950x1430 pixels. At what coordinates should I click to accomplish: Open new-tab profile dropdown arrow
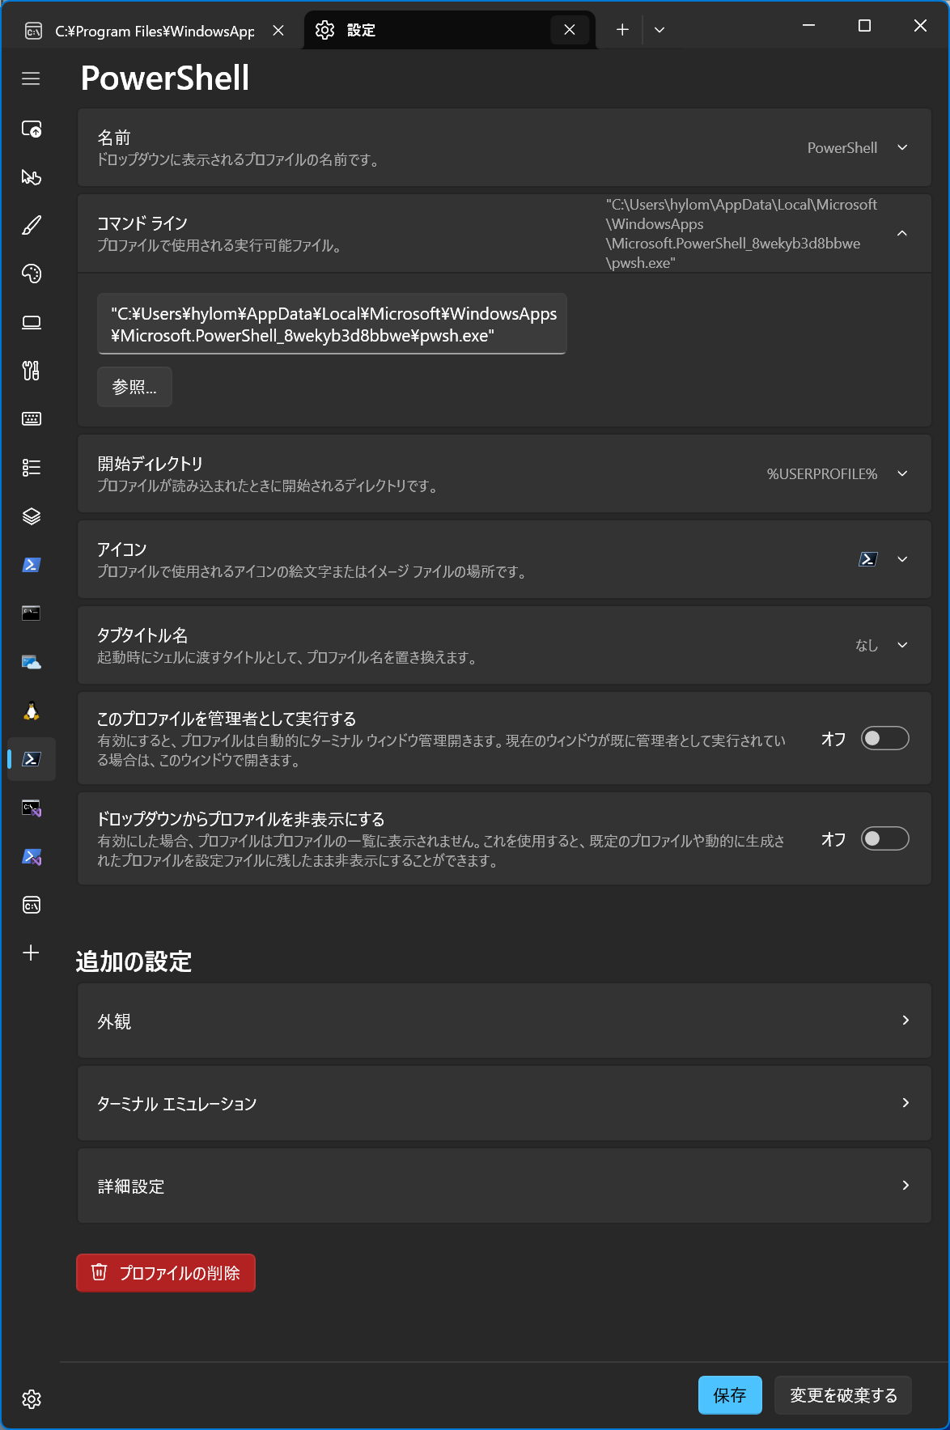coord(659,30)
